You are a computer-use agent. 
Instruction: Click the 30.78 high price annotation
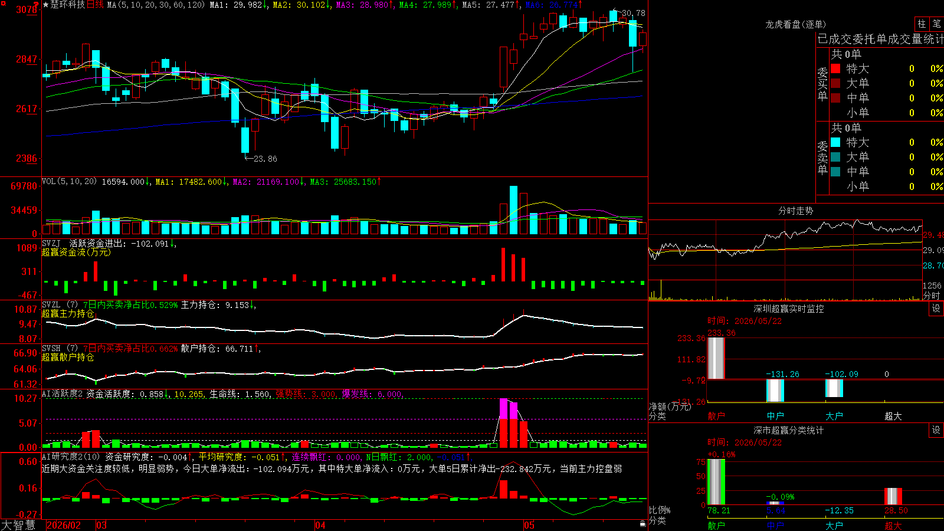tap(634, 13)
